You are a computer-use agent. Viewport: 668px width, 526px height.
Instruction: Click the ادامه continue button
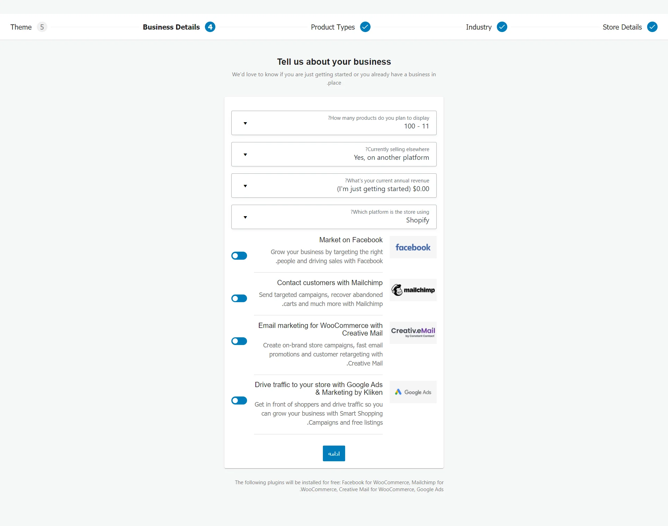point(333,453)
